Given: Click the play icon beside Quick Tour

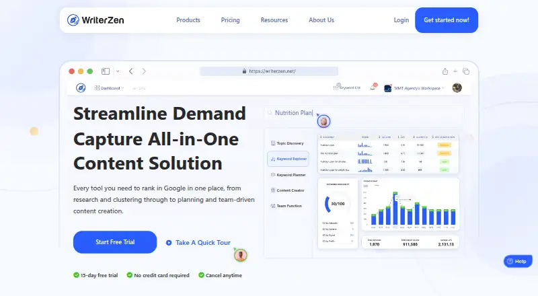Looking at the screenshot, I should (169, 243).
